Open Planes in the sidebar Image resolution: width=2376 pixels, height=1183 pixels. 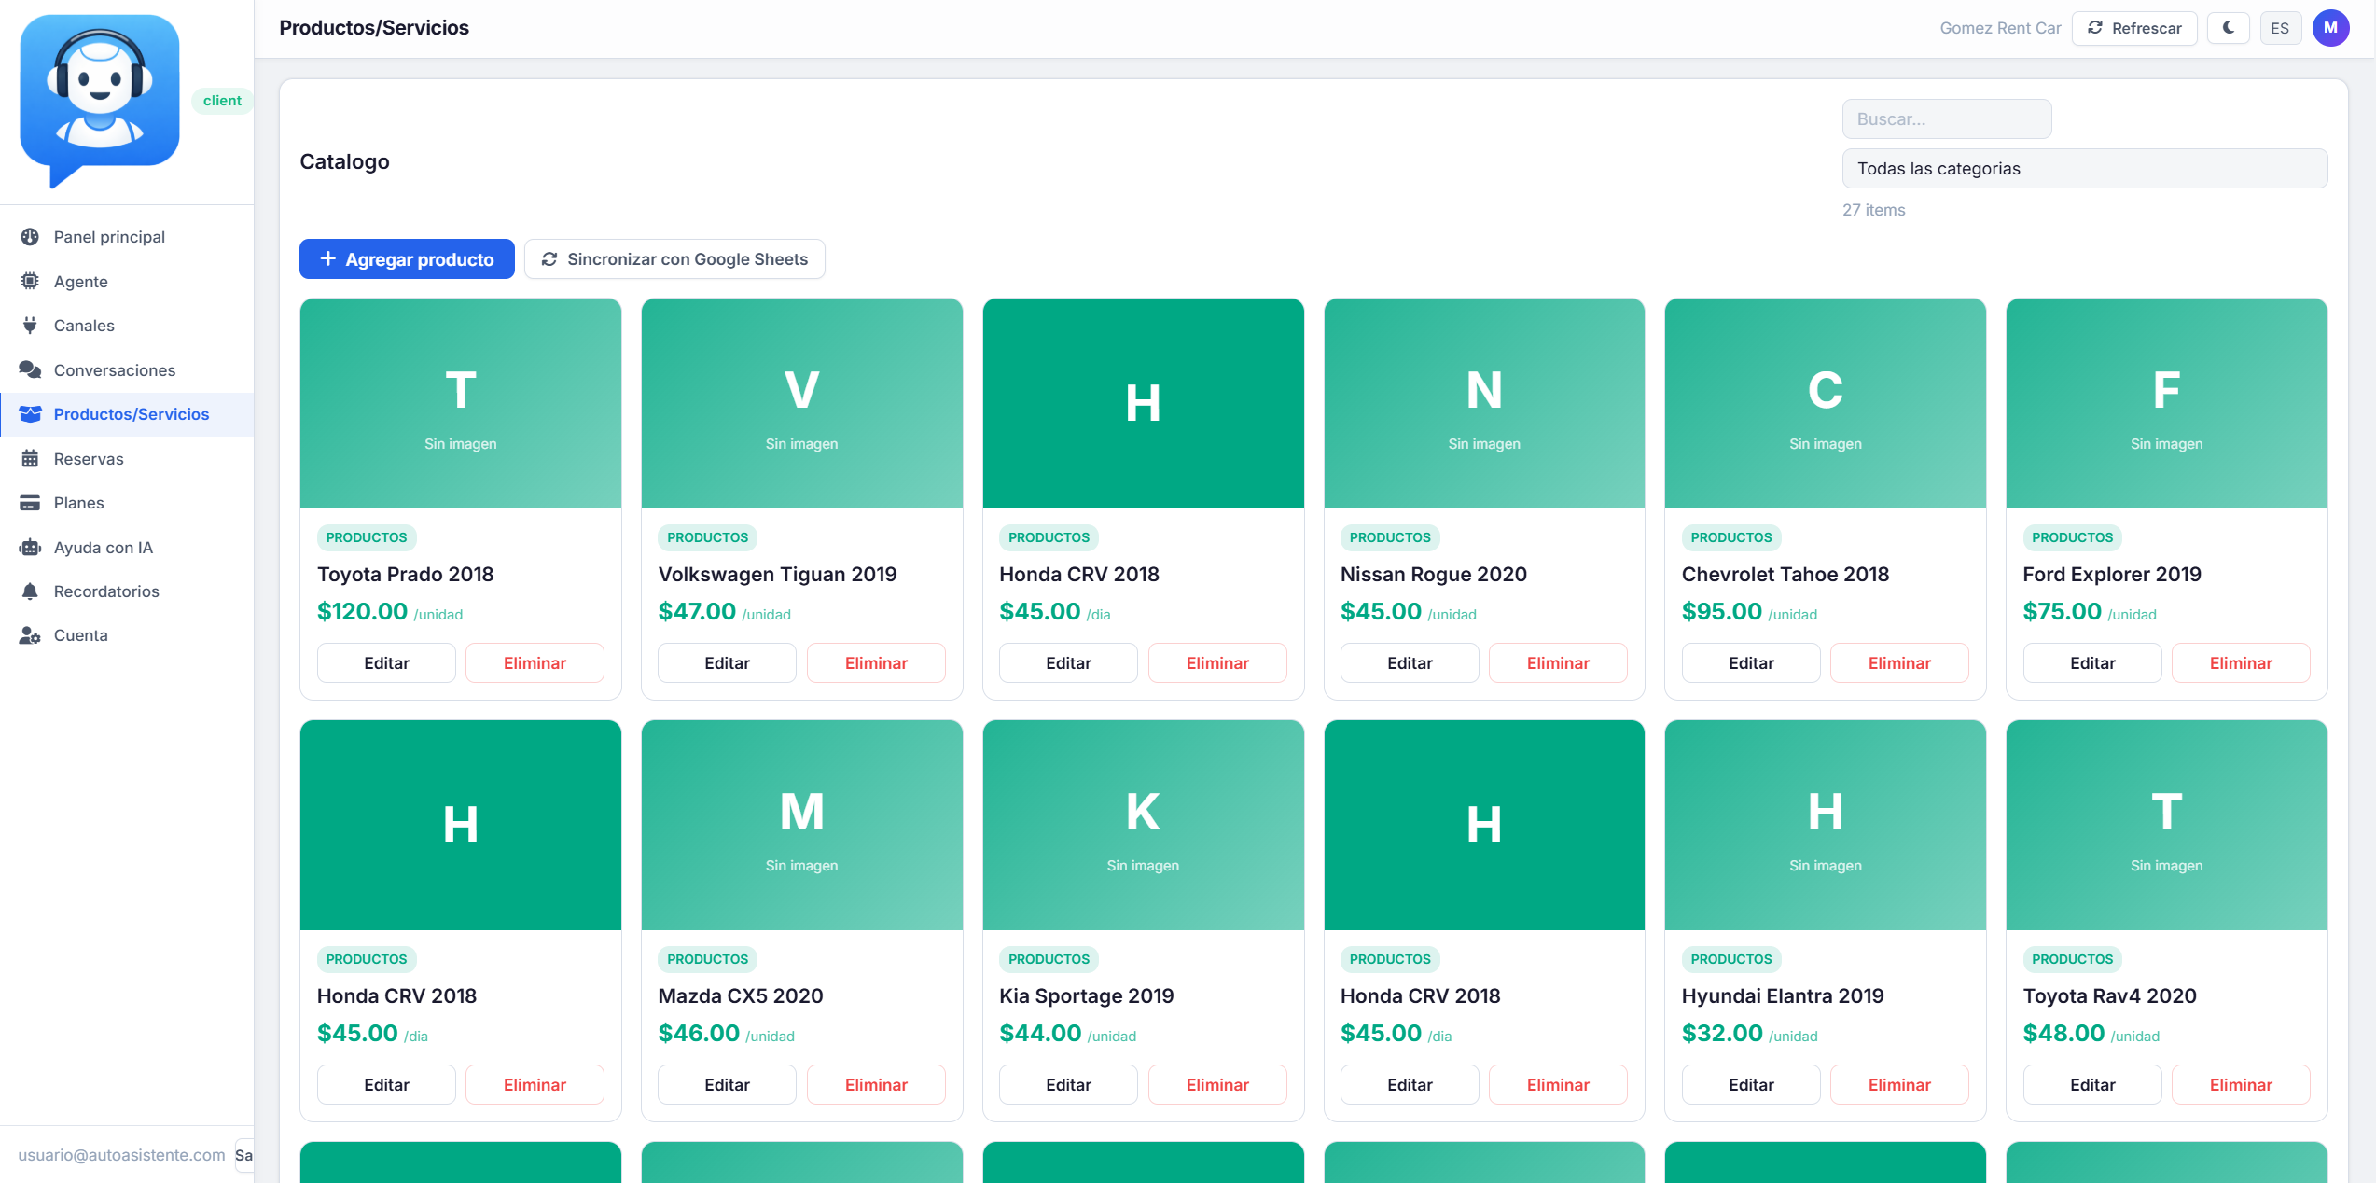(x=79, y=503)
